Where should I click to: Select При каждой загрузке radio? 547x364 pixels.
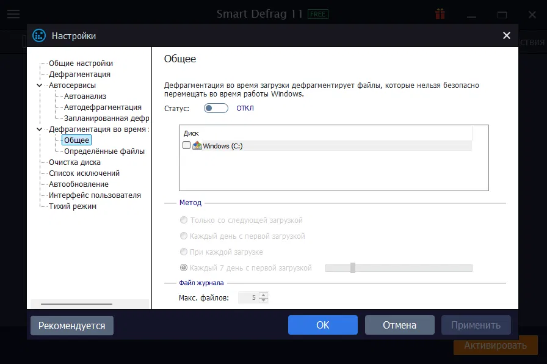click(184, 252)
